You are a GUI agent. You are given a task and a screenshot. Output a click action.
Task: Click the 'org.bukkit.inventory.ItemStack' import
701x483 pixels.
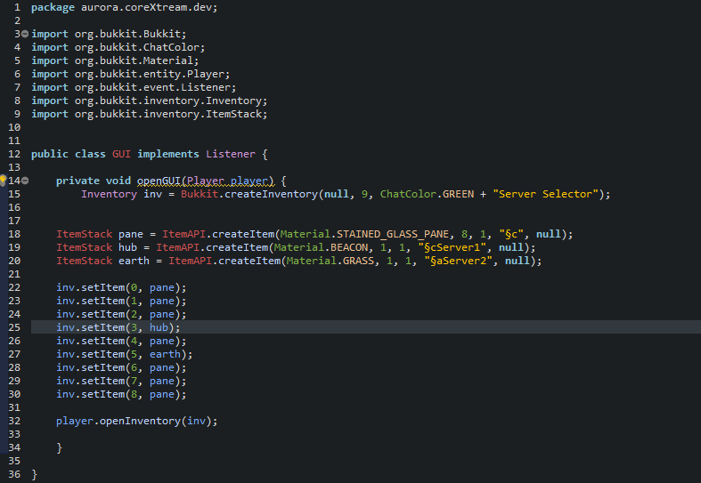tap(168, 114)
